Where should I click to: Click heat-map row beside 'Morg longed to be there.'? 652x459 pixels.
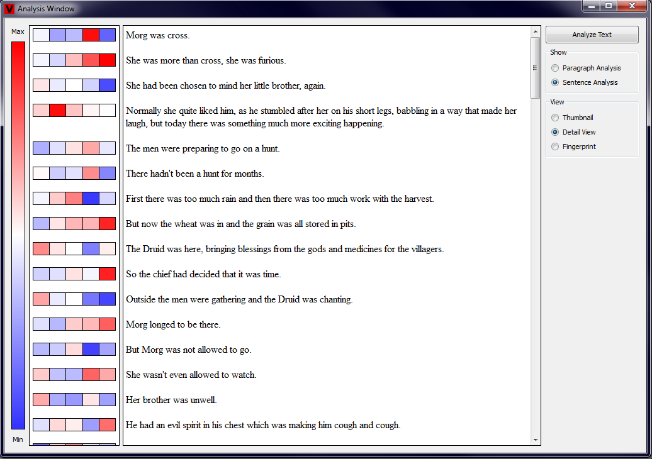point(74,324)
